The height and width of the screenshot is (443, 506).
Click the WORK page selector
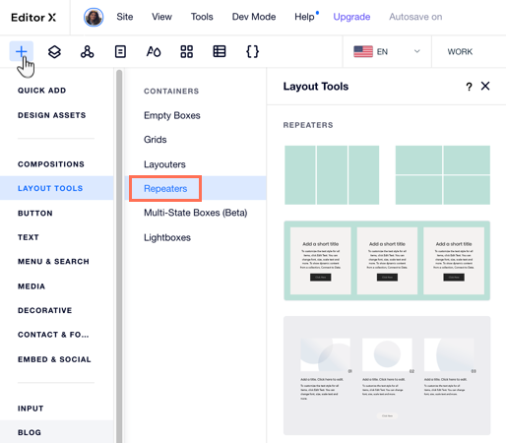point(460,51)
